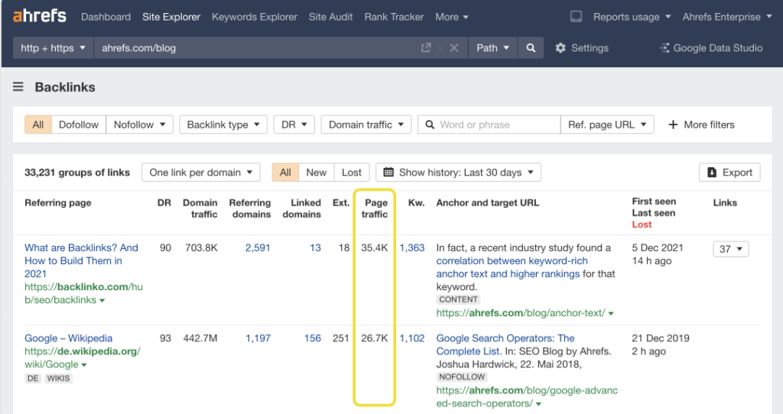
Task: Open the DR filter
Action: pos(294,125)
